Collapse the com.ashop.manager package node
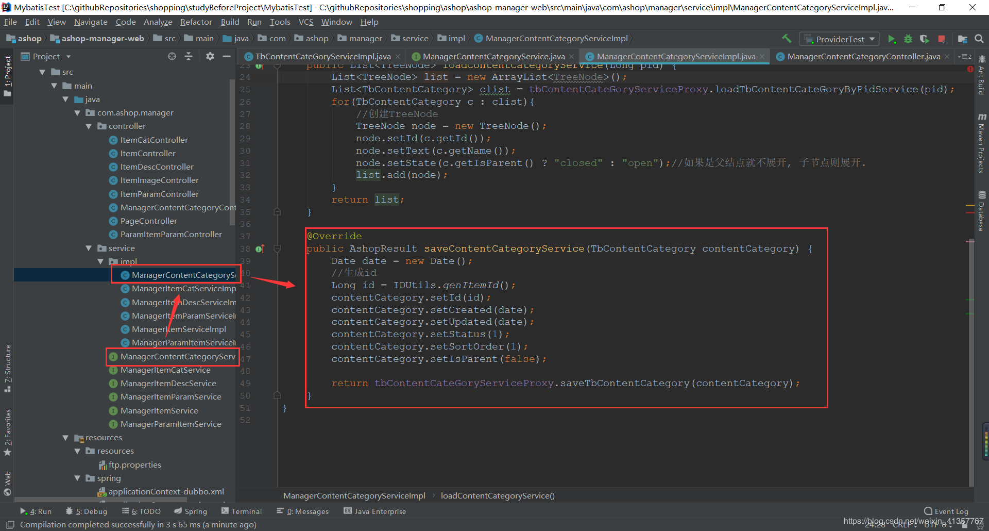The height and width of the screenshot is (531, 989). (77, 113)
